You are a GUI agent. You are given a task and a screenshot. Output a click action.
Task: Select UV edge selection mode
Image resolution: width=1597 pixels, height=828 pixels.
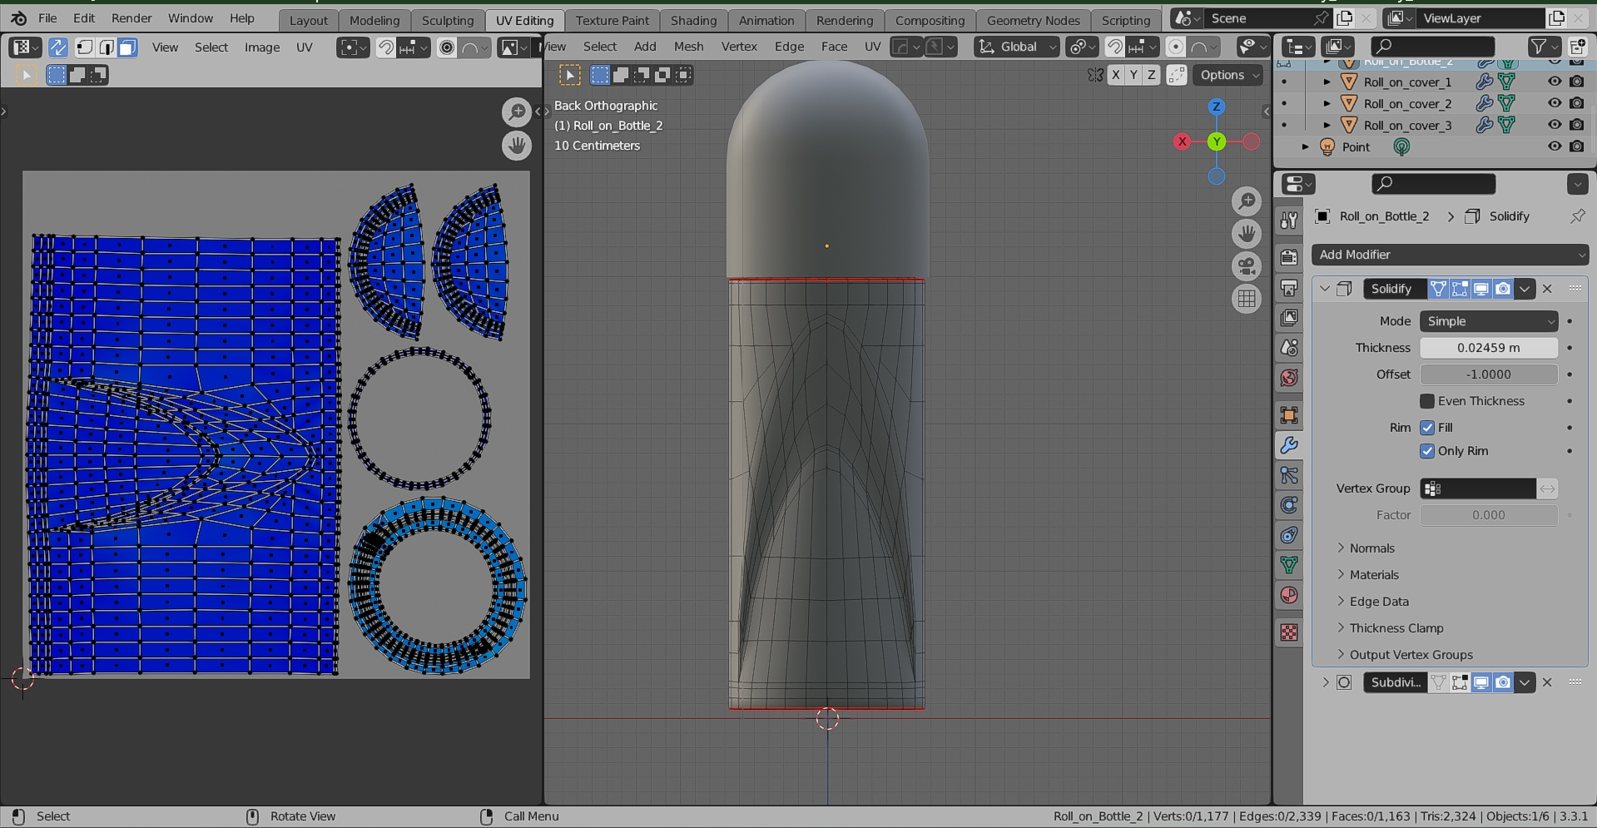click(106, 47)
